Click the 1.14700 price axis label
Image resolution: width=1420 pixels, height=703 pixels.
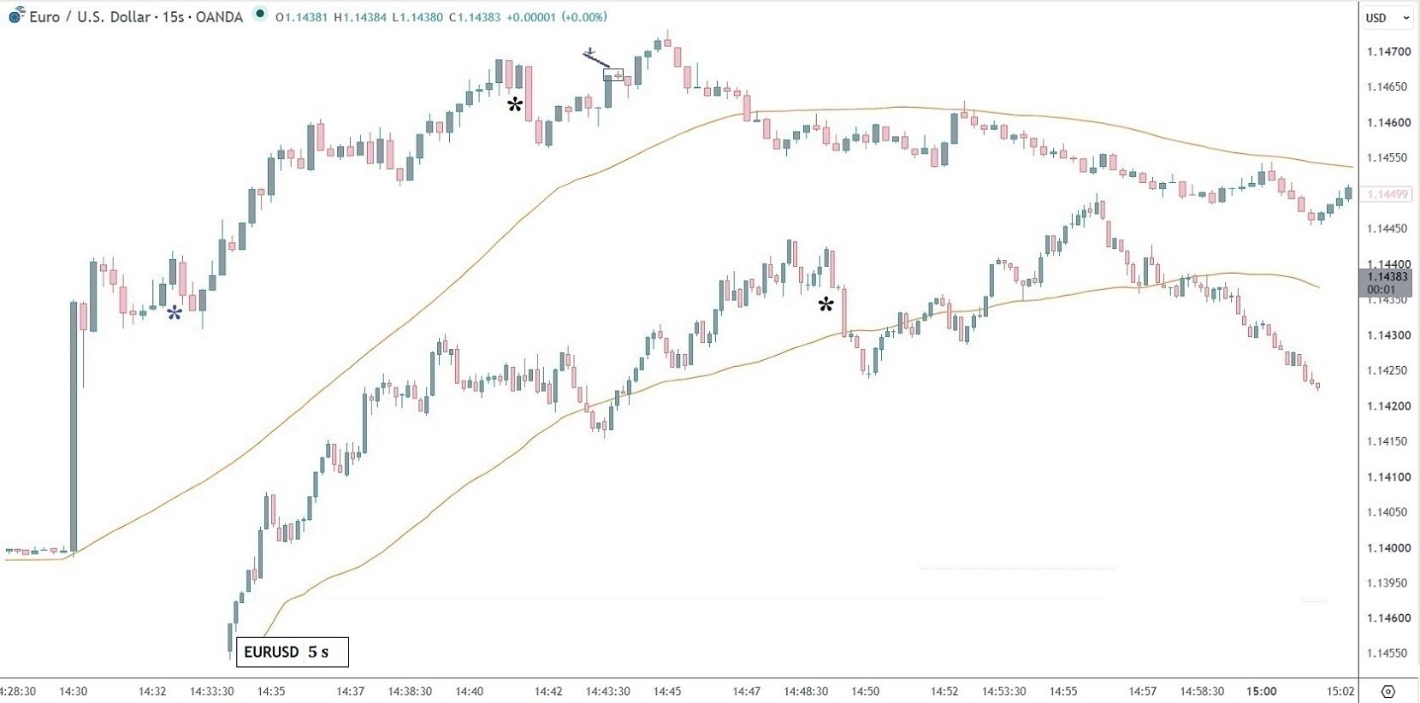click(1388, 51)
